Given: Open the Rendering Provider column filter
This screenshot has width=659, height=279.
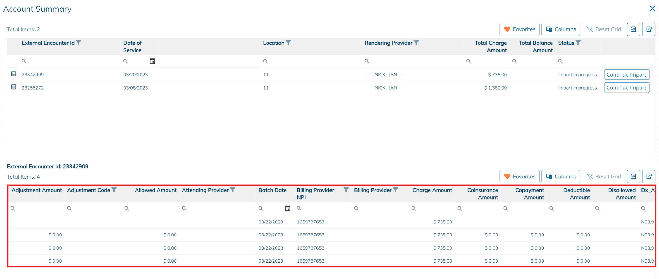Looking at the screenshot, I should coord(416,43).
